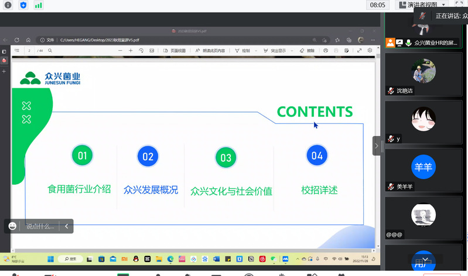Open Edge settings and more menu
468x276 pixels.
[x=373, y=40]
